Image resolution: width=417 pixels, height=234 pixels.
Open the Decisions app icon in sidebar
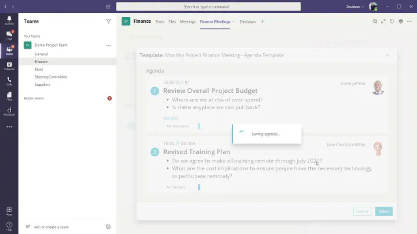(x=9, y=111)
